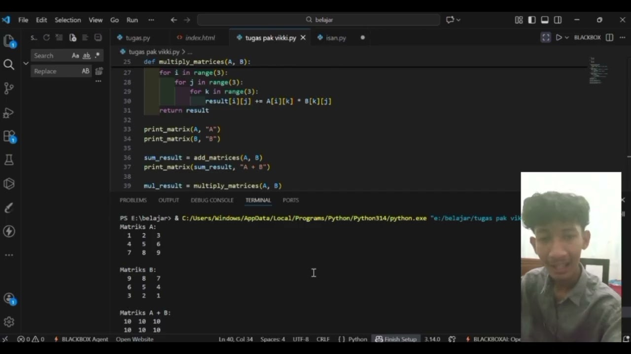This screenshot has width=631, height=354.
Task: Clear search results in the search panel
Action: pyautogui.click(x=59, y=37)
